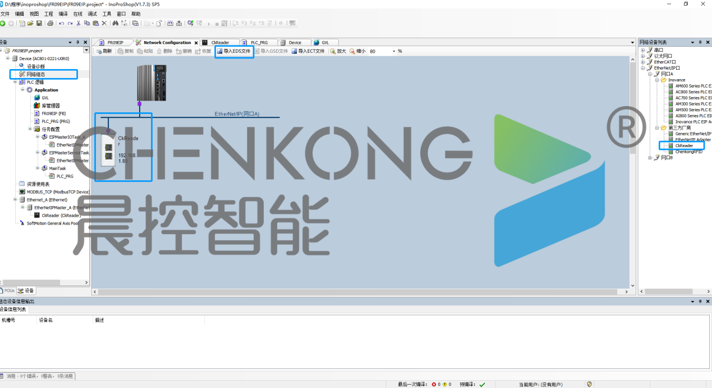This screenshot has width=712, height=388.
Task: Expand the 以太网口 device list node
Action: (x=643, y=56)
